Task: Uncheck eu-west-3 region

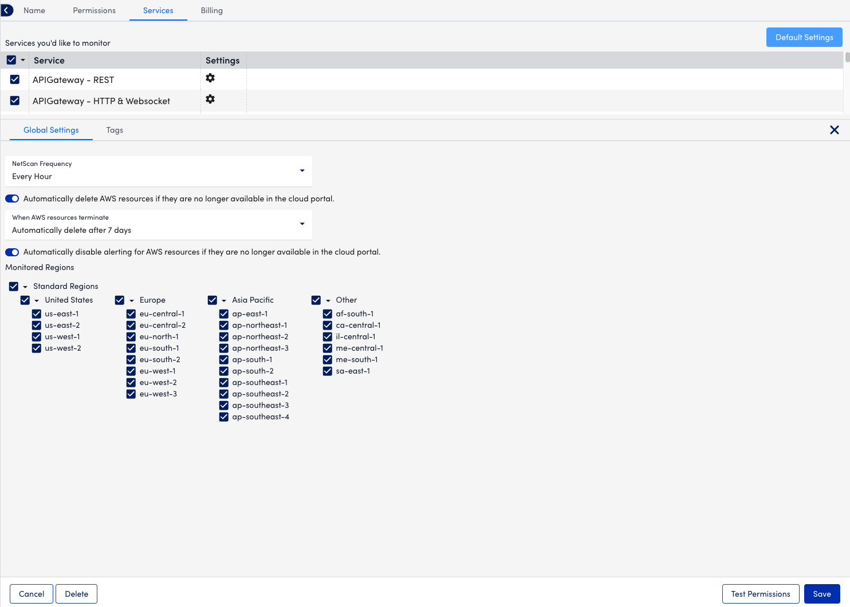Action: pyautogui.click(x=131, y=394)
